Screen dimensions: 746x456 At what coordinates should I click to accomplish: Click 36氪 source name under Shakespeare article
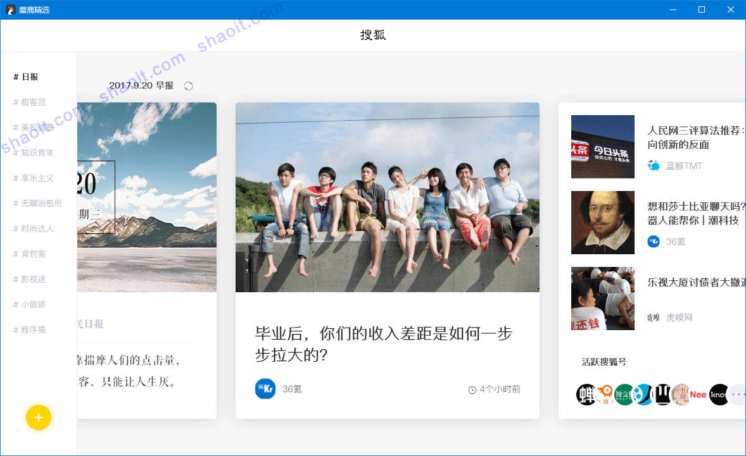pos(676,242)
